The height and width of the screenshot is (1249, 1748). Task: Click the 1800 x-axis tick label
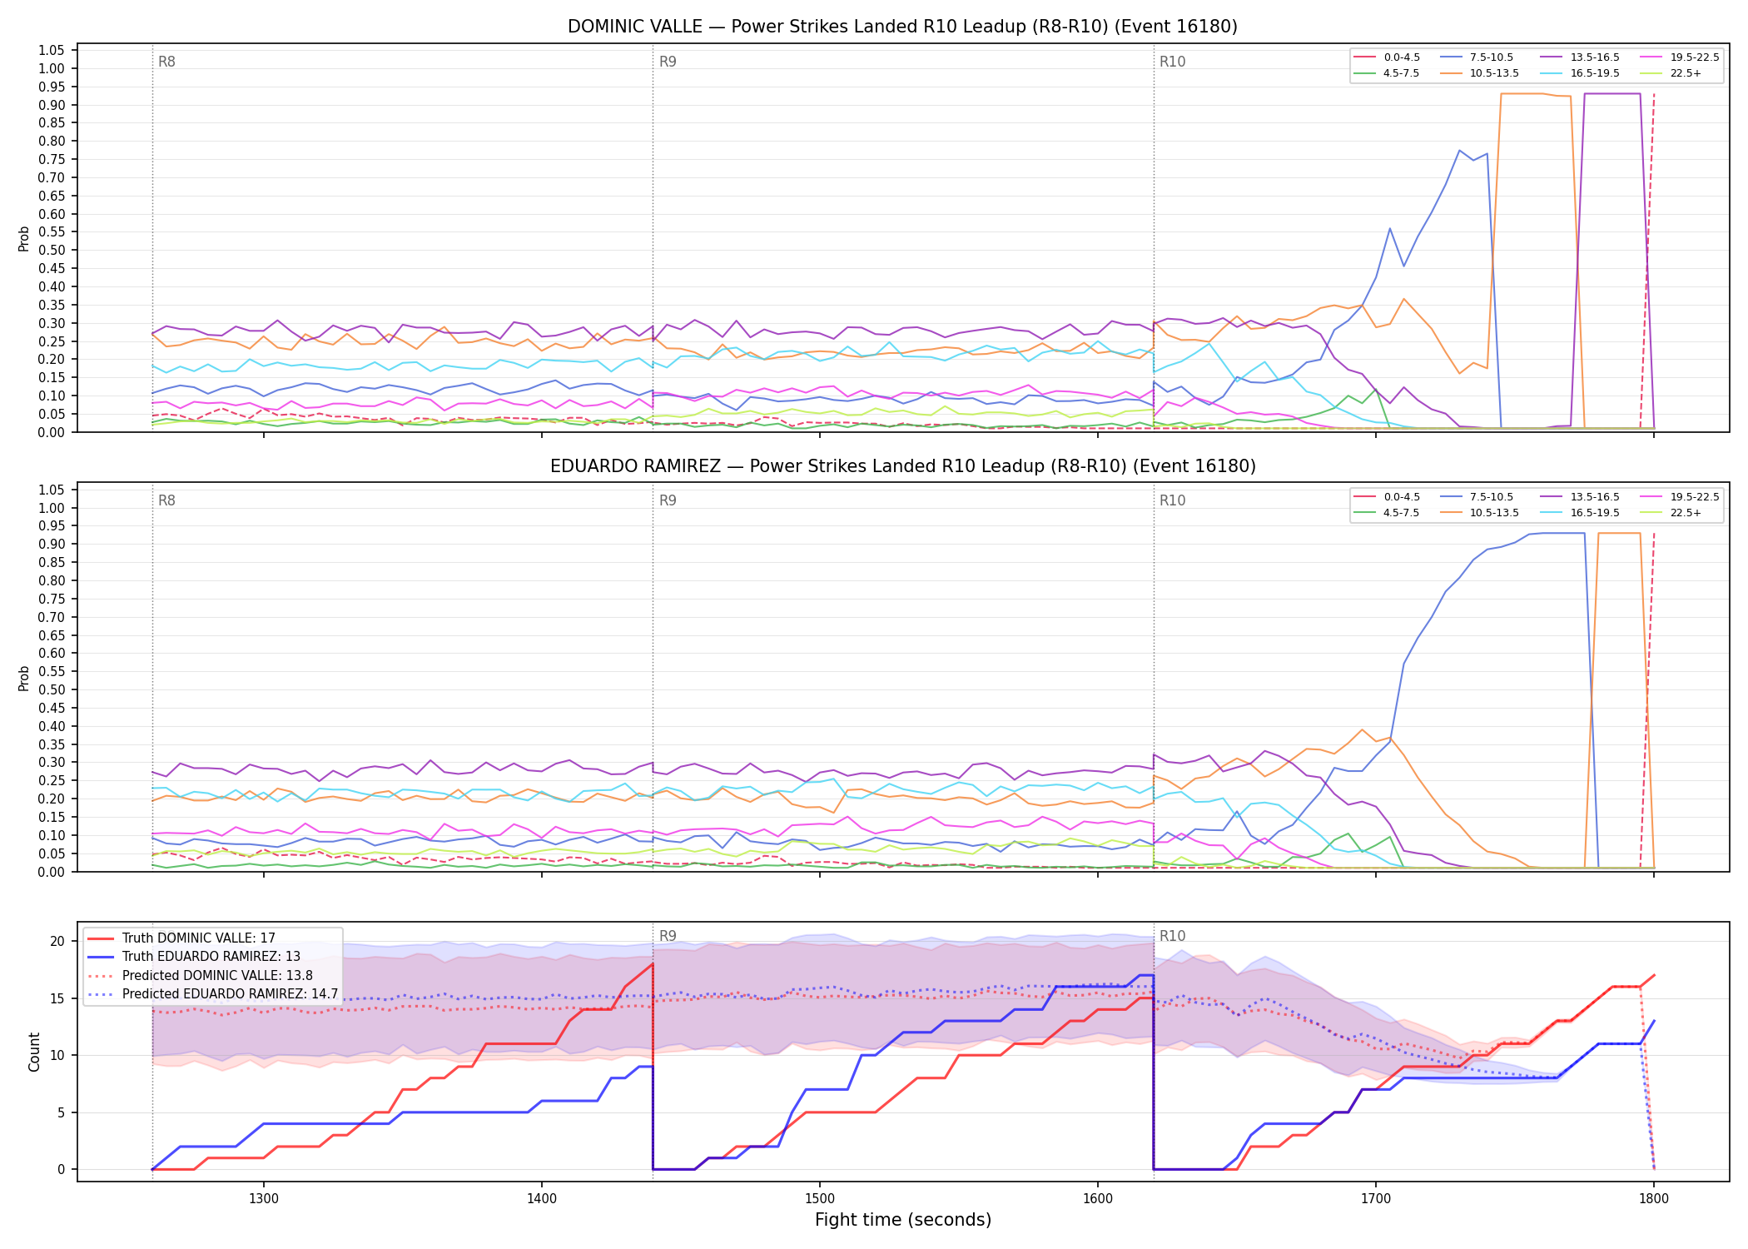point(1654,1198)
